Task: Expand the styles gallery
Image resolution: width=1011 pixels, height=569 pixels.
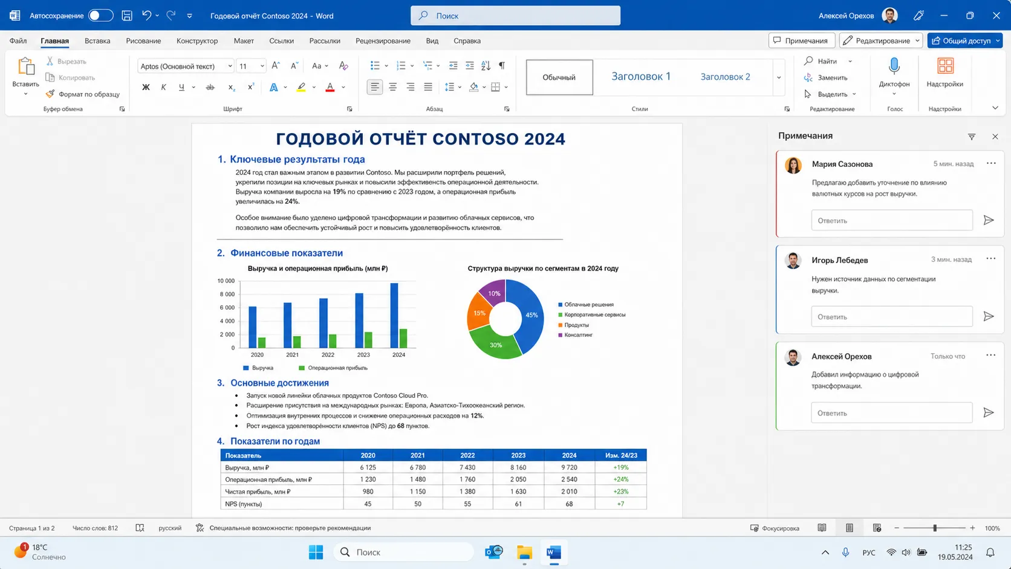Action: 779,77
